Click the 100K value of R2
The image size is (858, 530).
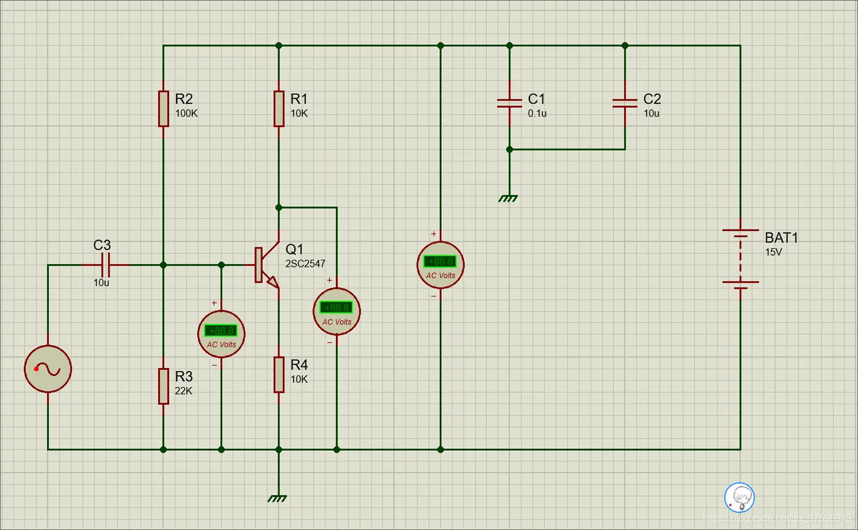click(186, 113)
